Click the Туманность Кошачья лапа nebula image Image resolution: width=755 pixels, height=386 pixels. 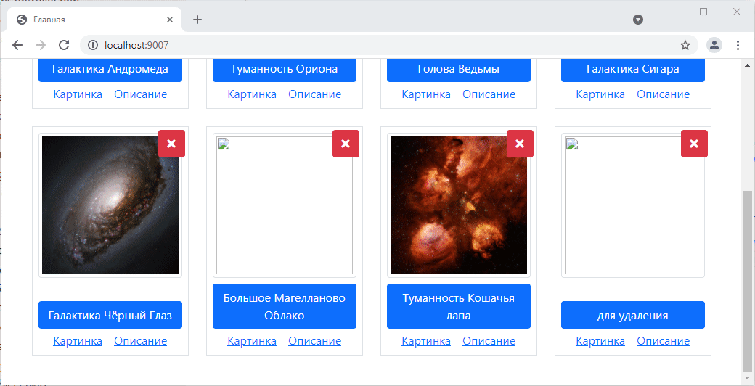point(459,205)
